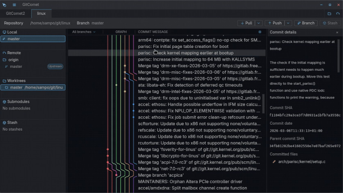Select commit 'accel: ethosu: Handle possible underflow'
The image size is (343, 193).
point(167,104)
